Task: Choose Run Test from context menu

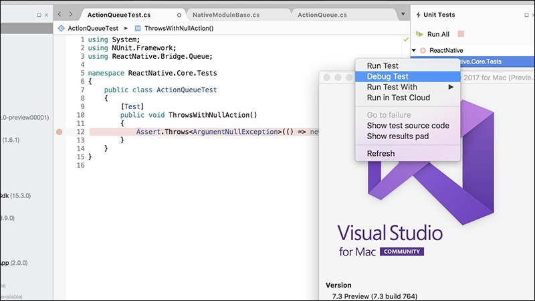Action: click(x=408, y=66)
